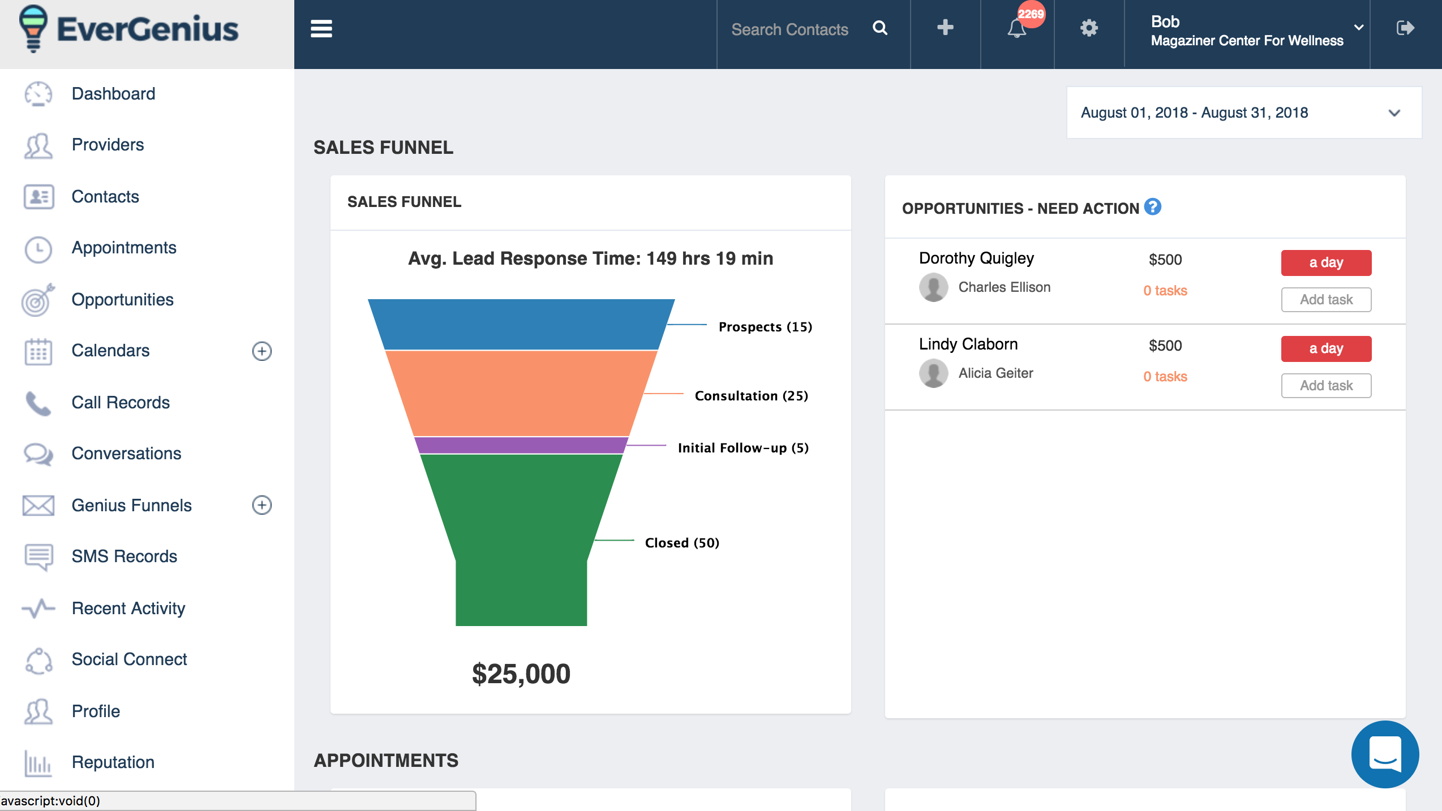Open the date range dropdown
The width and height of the screenshot is (1442, 811).
[x=1244, y=113]
